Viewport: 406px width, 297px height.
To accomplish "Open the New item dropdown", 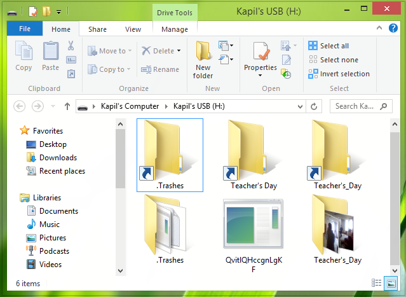I will coord(226,46).
